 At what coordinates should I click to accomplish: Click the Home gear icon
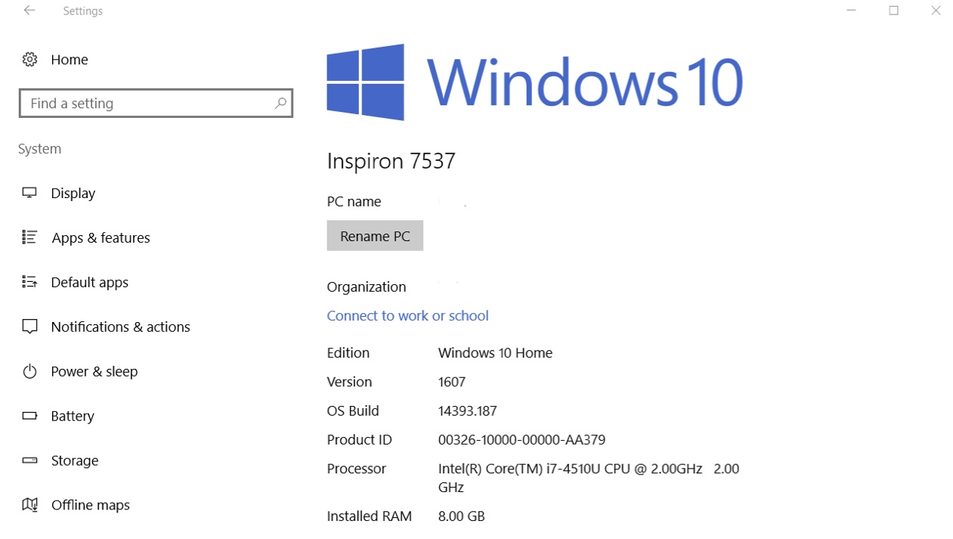[29, 59]
